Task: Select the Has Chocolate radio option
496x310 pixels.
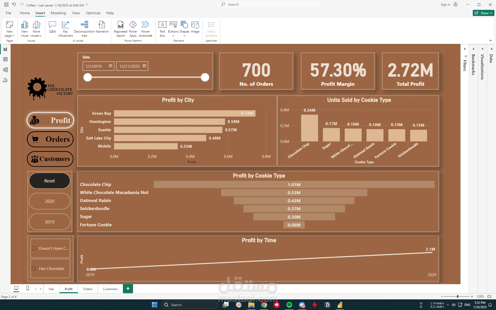Action: pyautogui.click(x=34, y=268)
